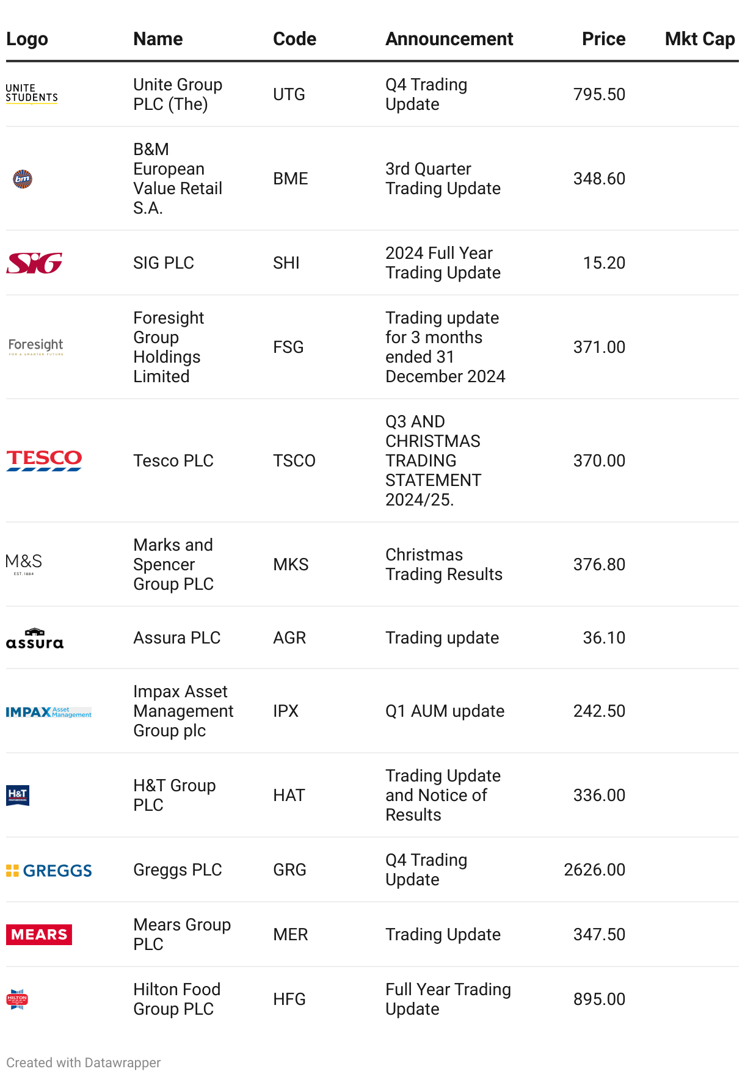This screenshot has height=1077, width=745.
Task: Click the Foresight company logo
Action: point(36,347)
